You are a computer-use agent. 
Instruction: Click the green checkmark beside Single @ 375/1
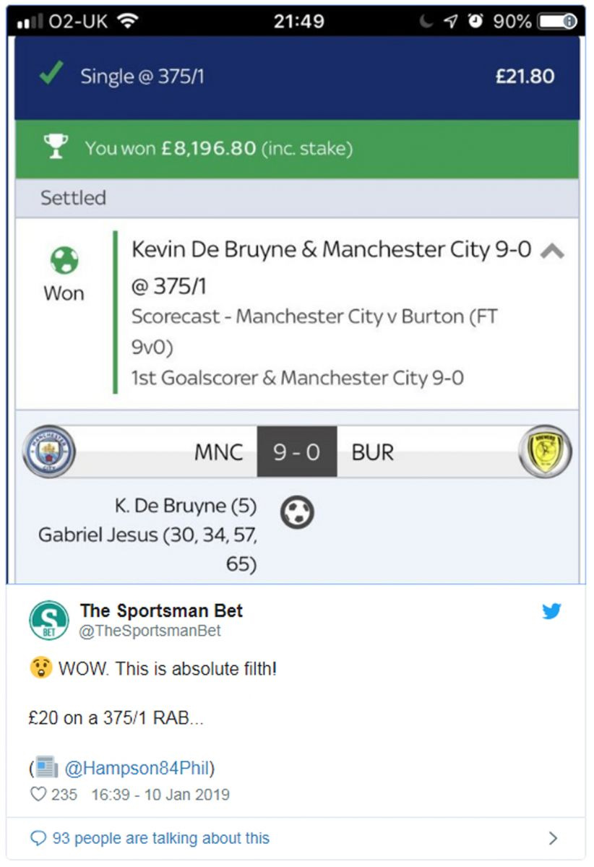(x=49, y=74)
